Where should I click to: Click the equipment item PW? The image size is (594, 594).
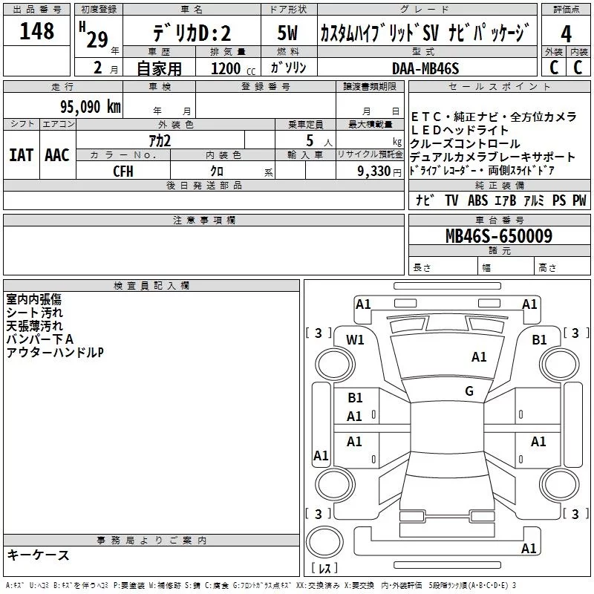coord(579,200)
